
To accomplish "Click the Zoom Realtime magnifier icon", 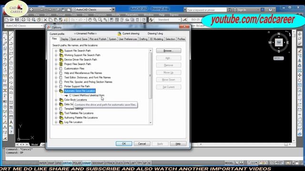I will (x=95, y=20).
